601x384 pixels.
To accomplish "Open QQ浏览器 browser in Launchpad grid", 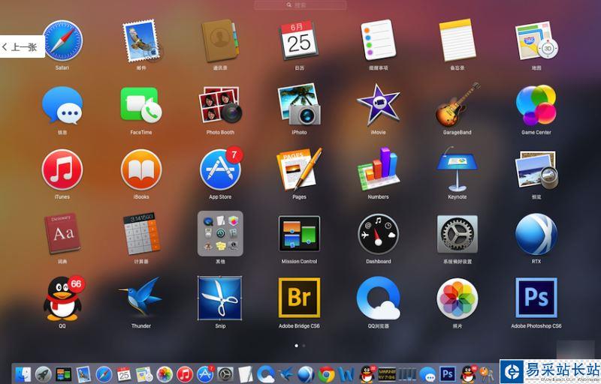I will tap(379, 298).
